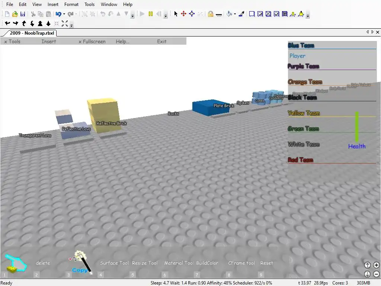This screenshot has width=381, height=286.
Task: Select the delete tool in the hotbar
Action: (x=43, y=263)
